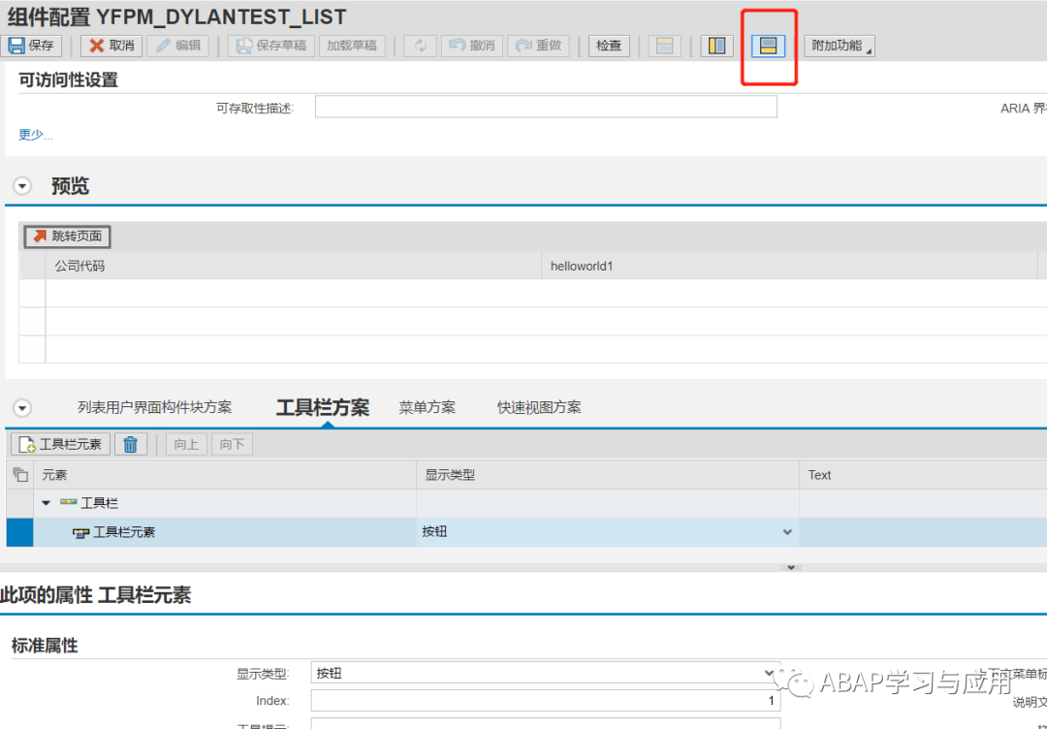Switch to the 工具栏方案 tab
Image resolution: width=1047 pixels, height=729 pixels.
coord(323,407)
